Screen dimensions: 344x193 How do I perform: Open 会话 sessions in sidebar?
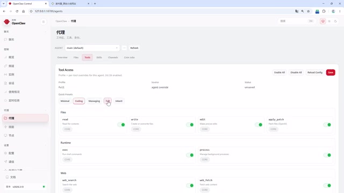click(x=25, y=83)
